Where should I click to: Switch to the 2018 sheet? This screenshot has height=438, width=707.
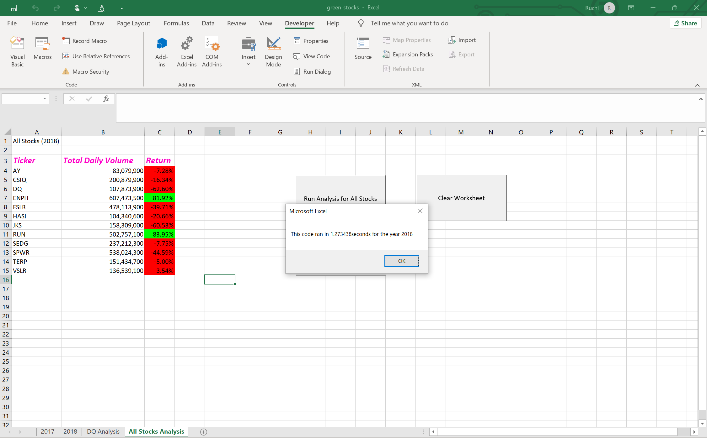[70, 431]
